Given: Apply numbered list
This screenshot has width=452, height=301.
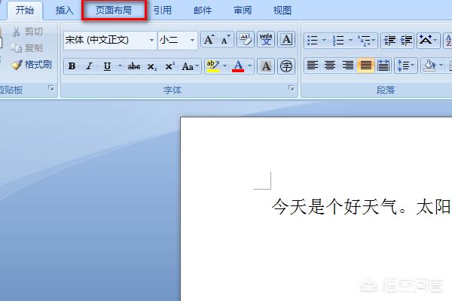Looking at the screenshot, I should (338, 41).
